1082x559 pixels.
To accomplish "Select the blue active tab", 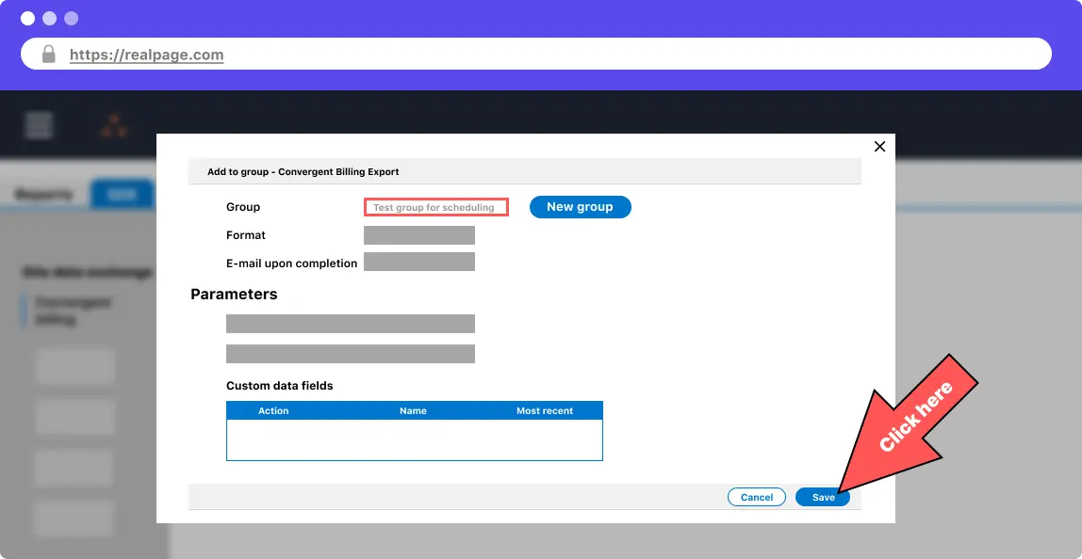I will [122, 194].
